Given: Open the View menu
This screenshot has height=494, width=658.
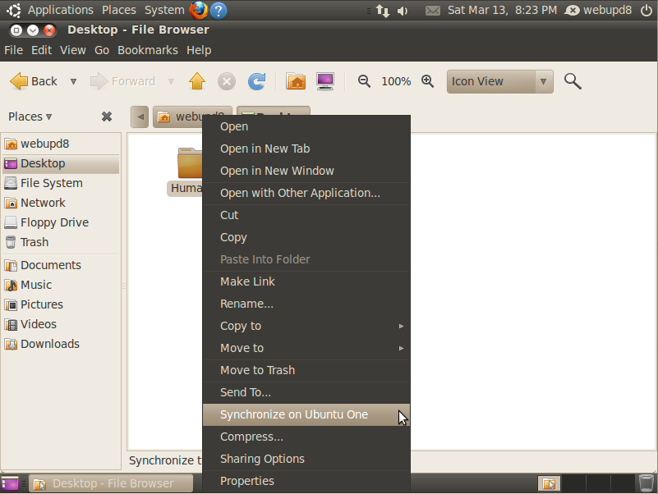Looking at the screenshot, I should point(72,50).
